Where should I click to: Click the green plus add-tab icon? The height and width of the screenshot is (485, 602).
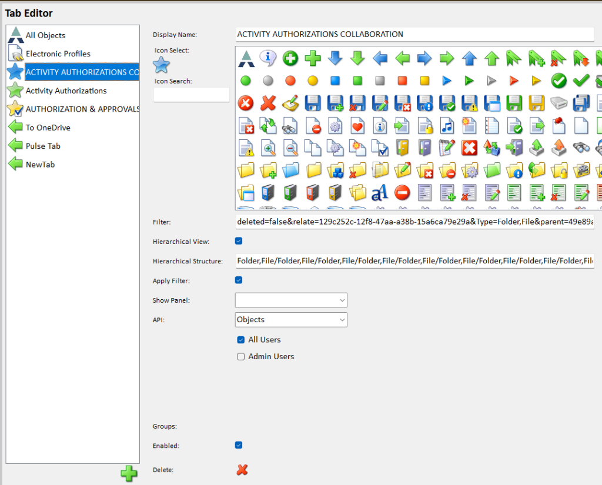(129, 473)
